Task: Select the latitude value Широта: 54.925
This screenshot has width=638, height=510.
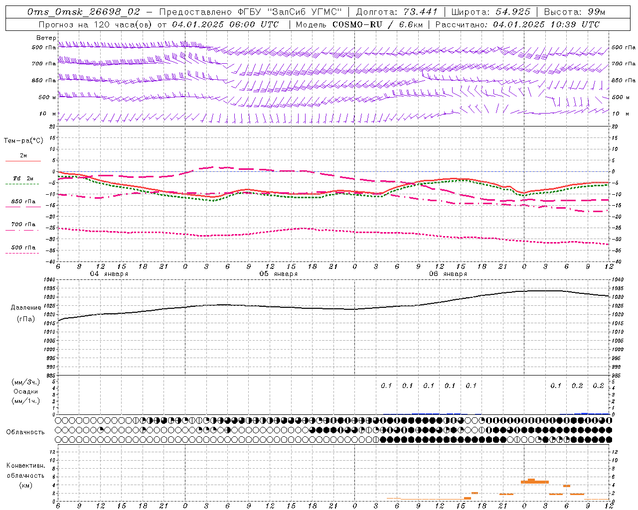Action: [490, 12]
